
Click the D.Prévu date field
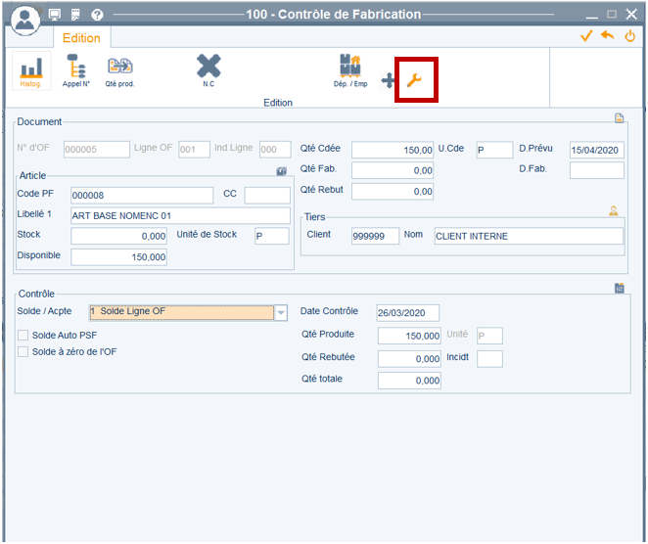[597, 150]
